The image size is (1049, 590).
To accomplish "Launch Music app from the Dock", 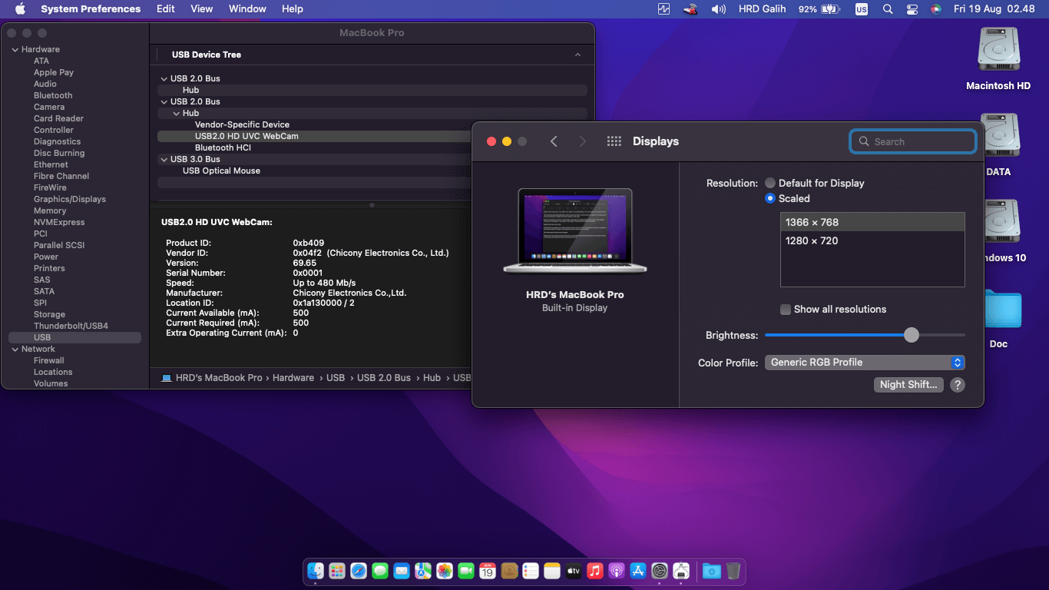I will click(x=595, y=571).
